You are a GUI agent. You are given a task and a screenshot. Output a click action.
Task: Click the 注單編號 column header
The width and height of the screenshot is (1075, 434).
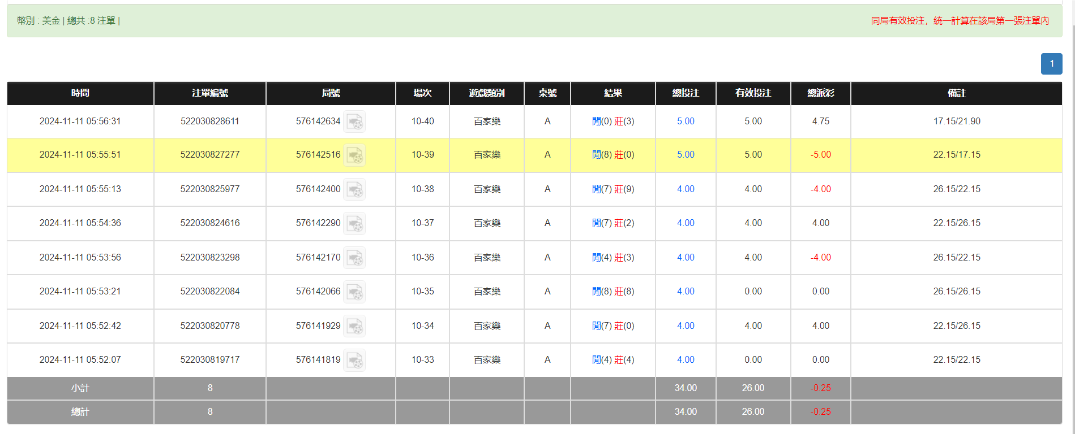coord(209,93)
